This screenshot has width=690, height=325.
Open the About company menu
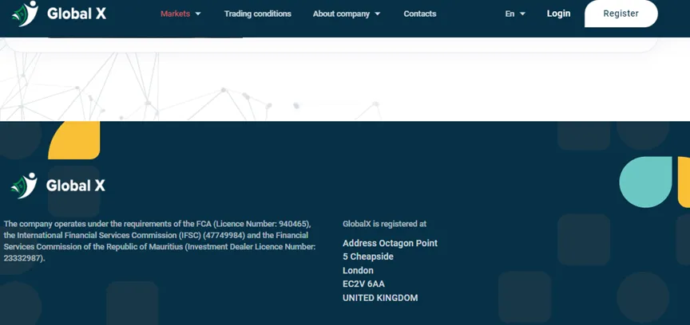[x=341, y=14]
